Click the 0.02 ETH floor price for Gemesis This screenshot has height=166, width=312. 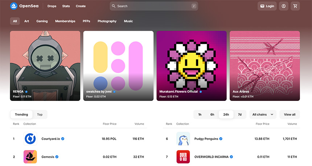pyautogui.click(x=110, y=157)
